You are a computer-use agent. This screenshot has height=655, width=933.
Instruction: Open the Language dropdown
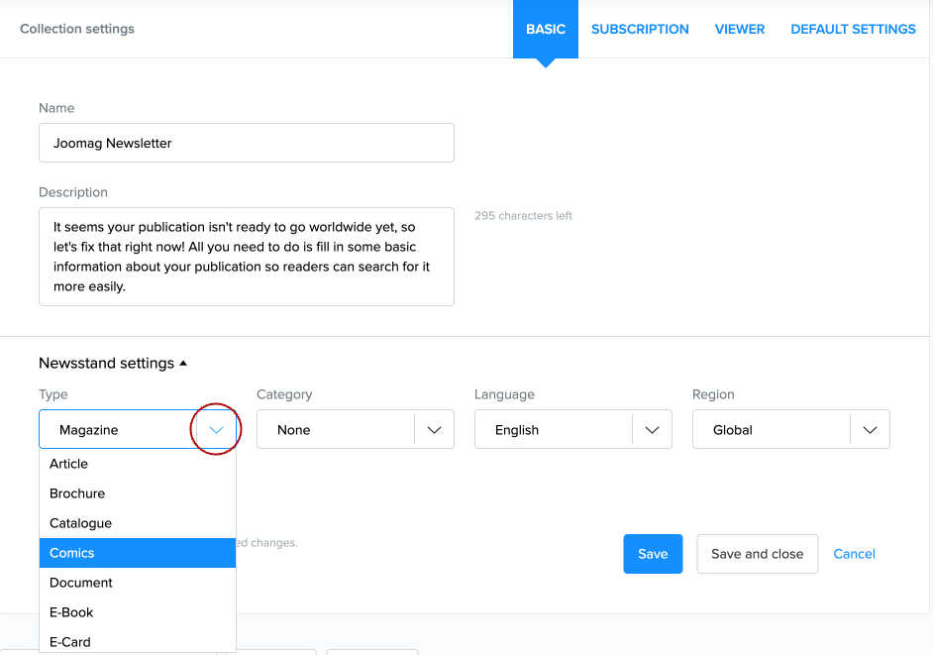[652, 430]
